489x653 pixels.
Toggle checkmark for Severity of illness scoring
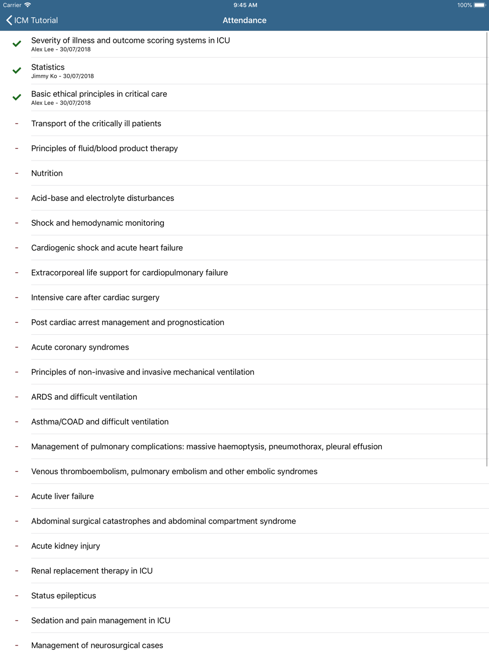pyautogui.click(x=17, y=44)
